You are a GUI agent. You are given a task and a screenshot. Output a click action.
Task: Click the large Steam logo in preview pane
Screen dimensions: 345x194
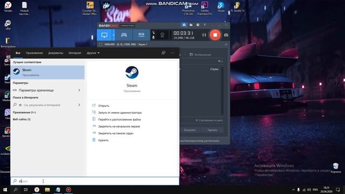click(x=132, y=72)
